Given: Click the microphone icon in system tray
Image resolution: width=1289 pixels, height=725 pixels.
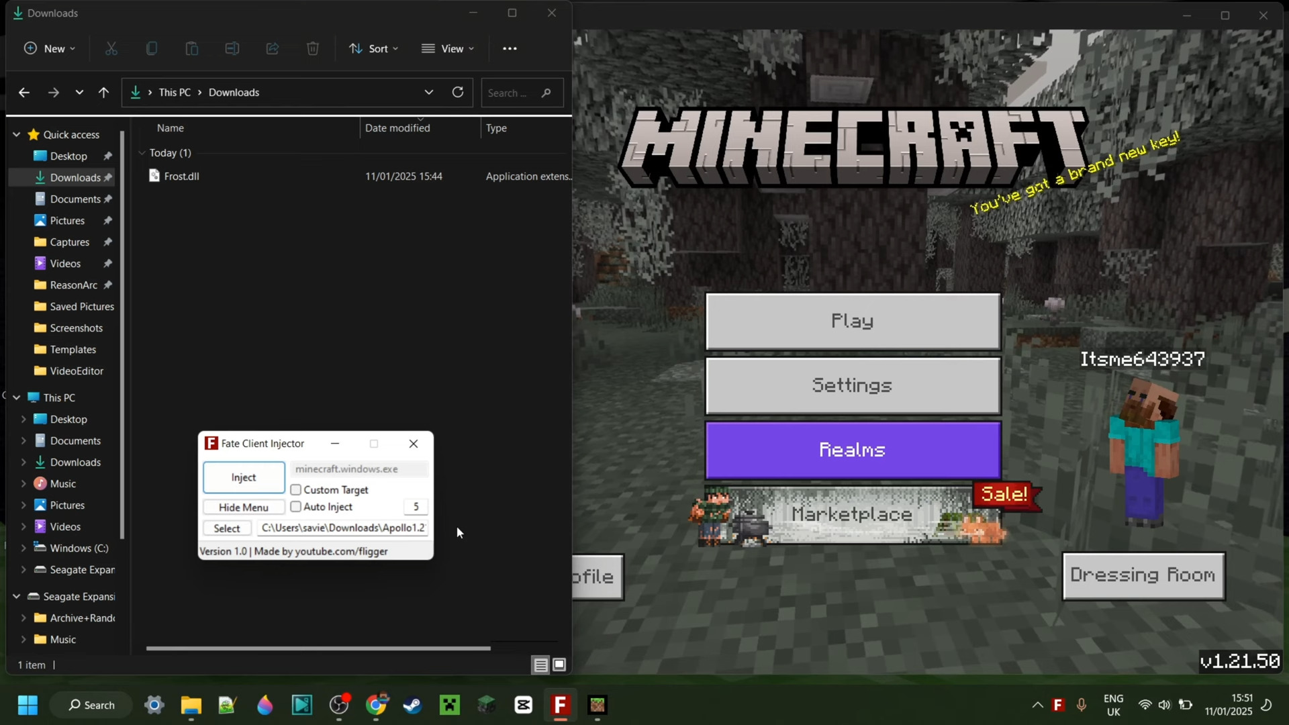Looking at the screenshot, I should tap(1082, 705).
